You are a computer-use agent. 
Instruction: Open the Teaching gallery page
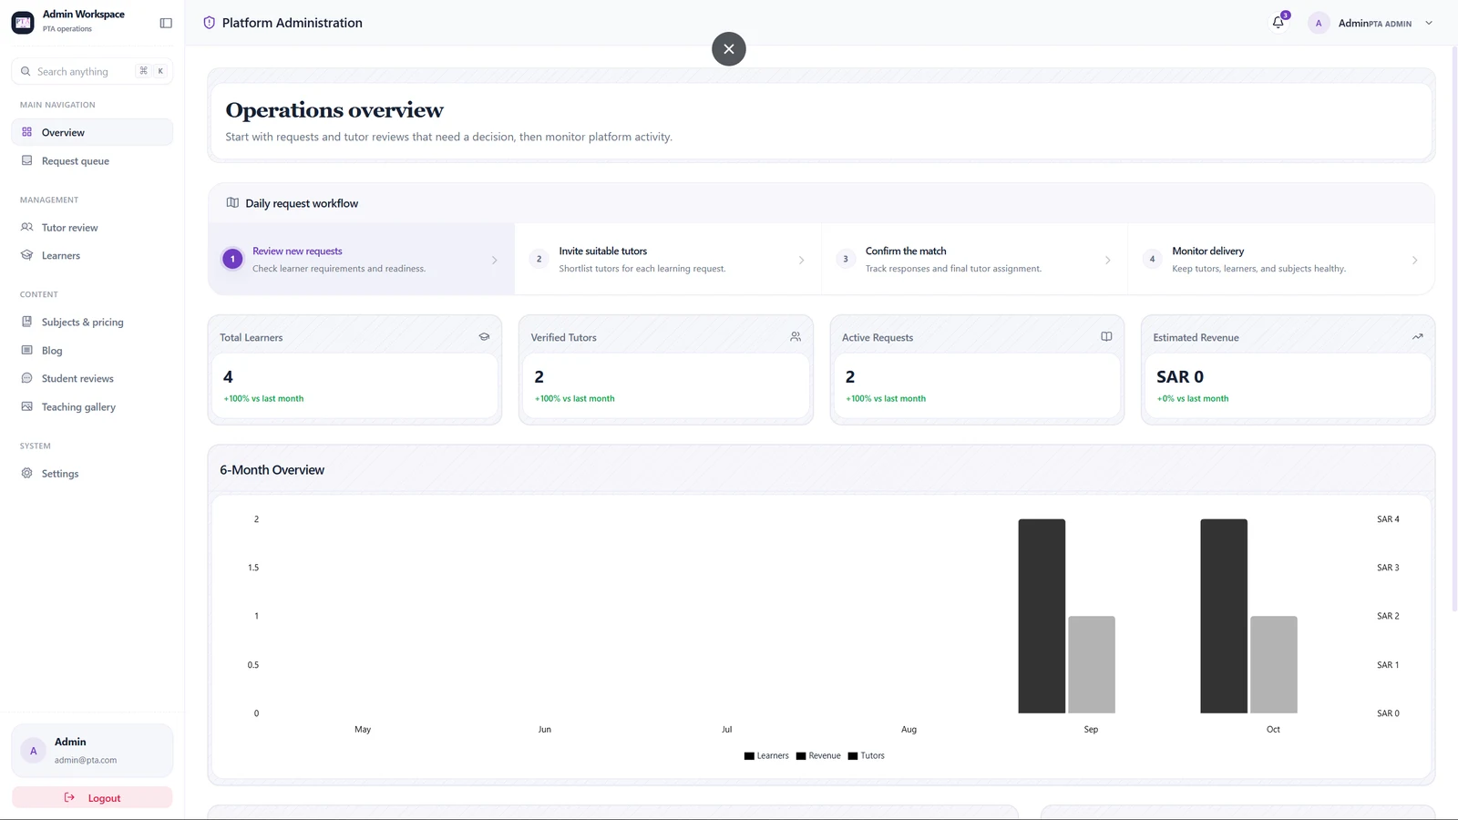[92, 406]
